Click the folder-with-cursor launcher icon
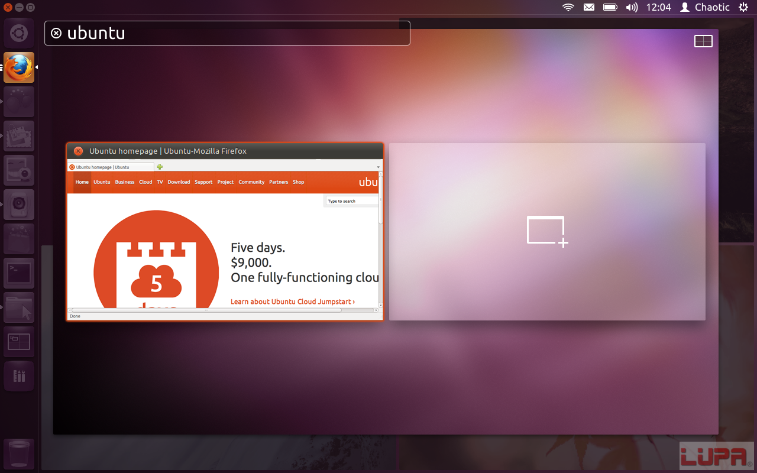 pyautogui.click(x=19, y=307)
